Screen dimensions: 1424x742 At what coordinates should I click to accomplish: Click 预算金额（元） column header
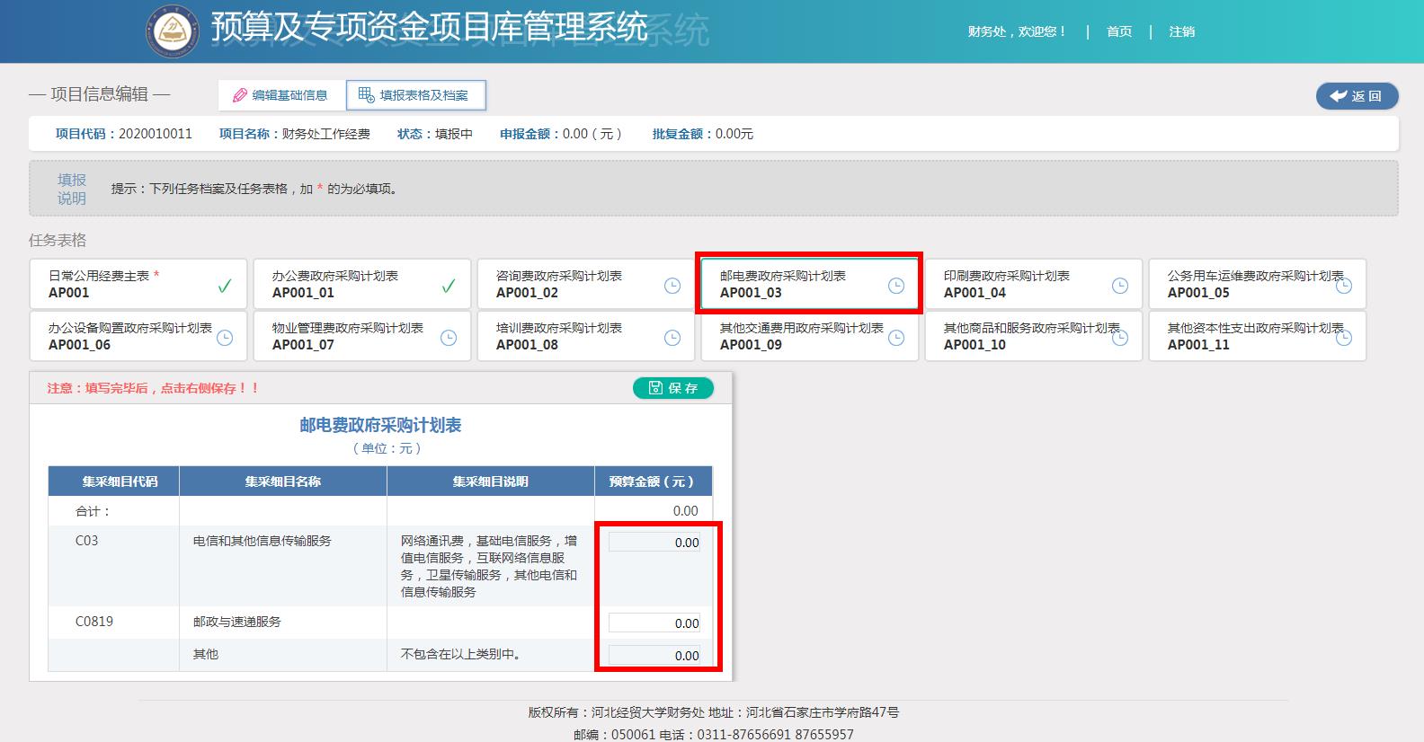654,481
